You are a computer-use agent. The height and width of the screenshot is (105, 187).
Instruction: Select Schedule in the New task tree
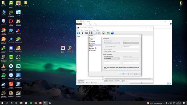coord(93,41)
